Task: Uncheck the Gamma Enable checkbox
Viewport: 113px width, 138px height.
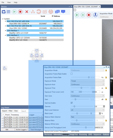Action: tap(72, 103)
